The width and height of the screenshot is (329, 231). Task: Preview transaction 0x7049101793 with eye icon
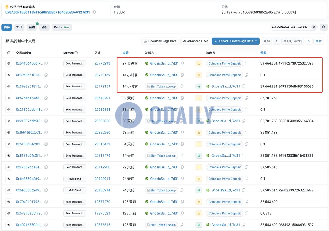pos(9,202)
